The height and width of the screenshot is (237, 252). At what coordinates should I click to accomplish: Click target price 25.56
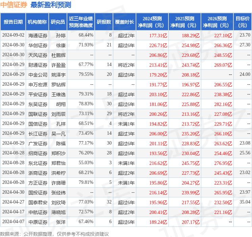[x=245, y=153]
